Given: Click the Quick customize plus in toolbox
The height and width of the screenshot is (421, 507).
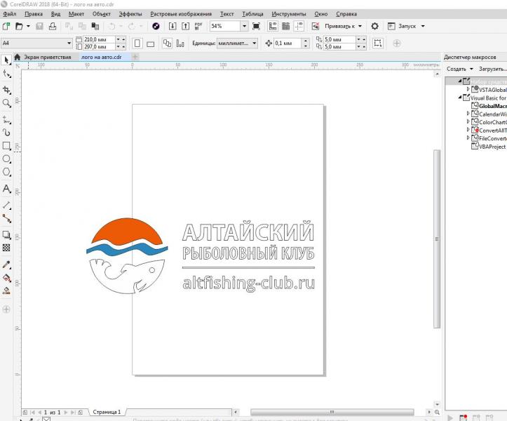Looking at the screenshot, I should [x=6, y=309].
